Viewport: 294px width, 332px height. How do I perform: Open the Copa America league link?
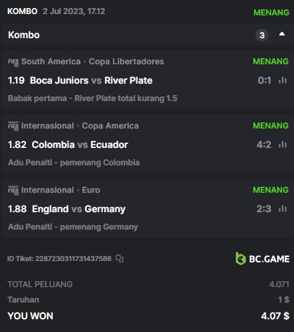(110, 126)
